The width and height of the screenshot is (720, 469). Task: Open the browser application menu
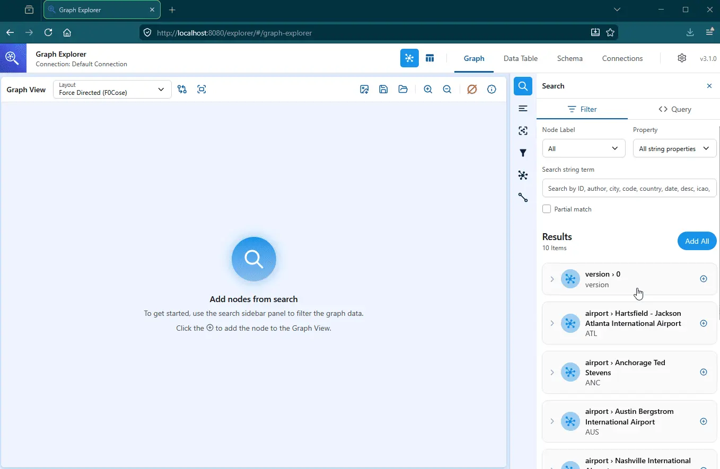(x=709, y=32)
